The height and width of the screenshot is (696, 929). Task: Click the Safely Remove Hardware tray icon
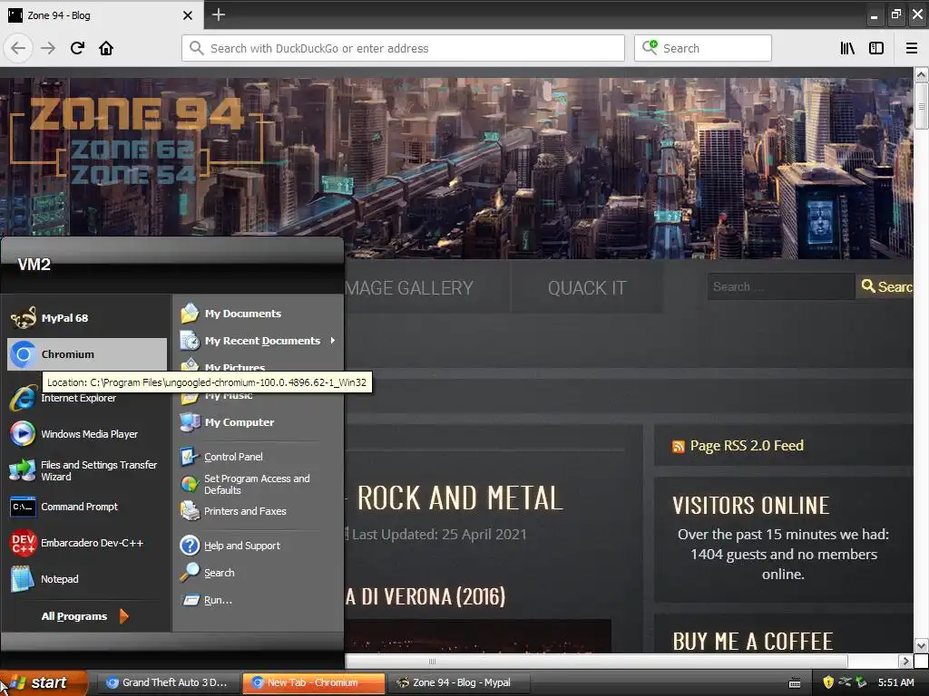pyautogui.click(x=861, y=682)
